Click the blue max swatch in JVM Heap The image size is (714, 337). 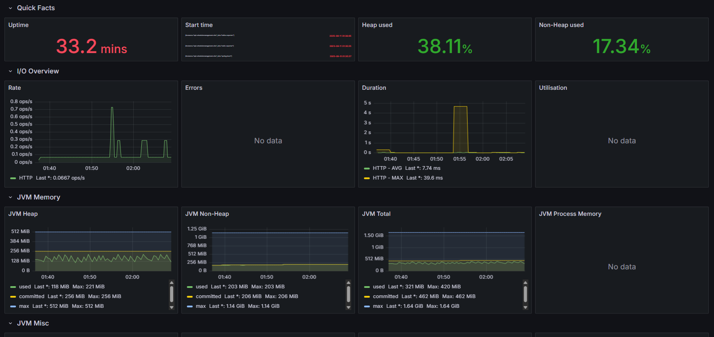click(x=13, y=306)
